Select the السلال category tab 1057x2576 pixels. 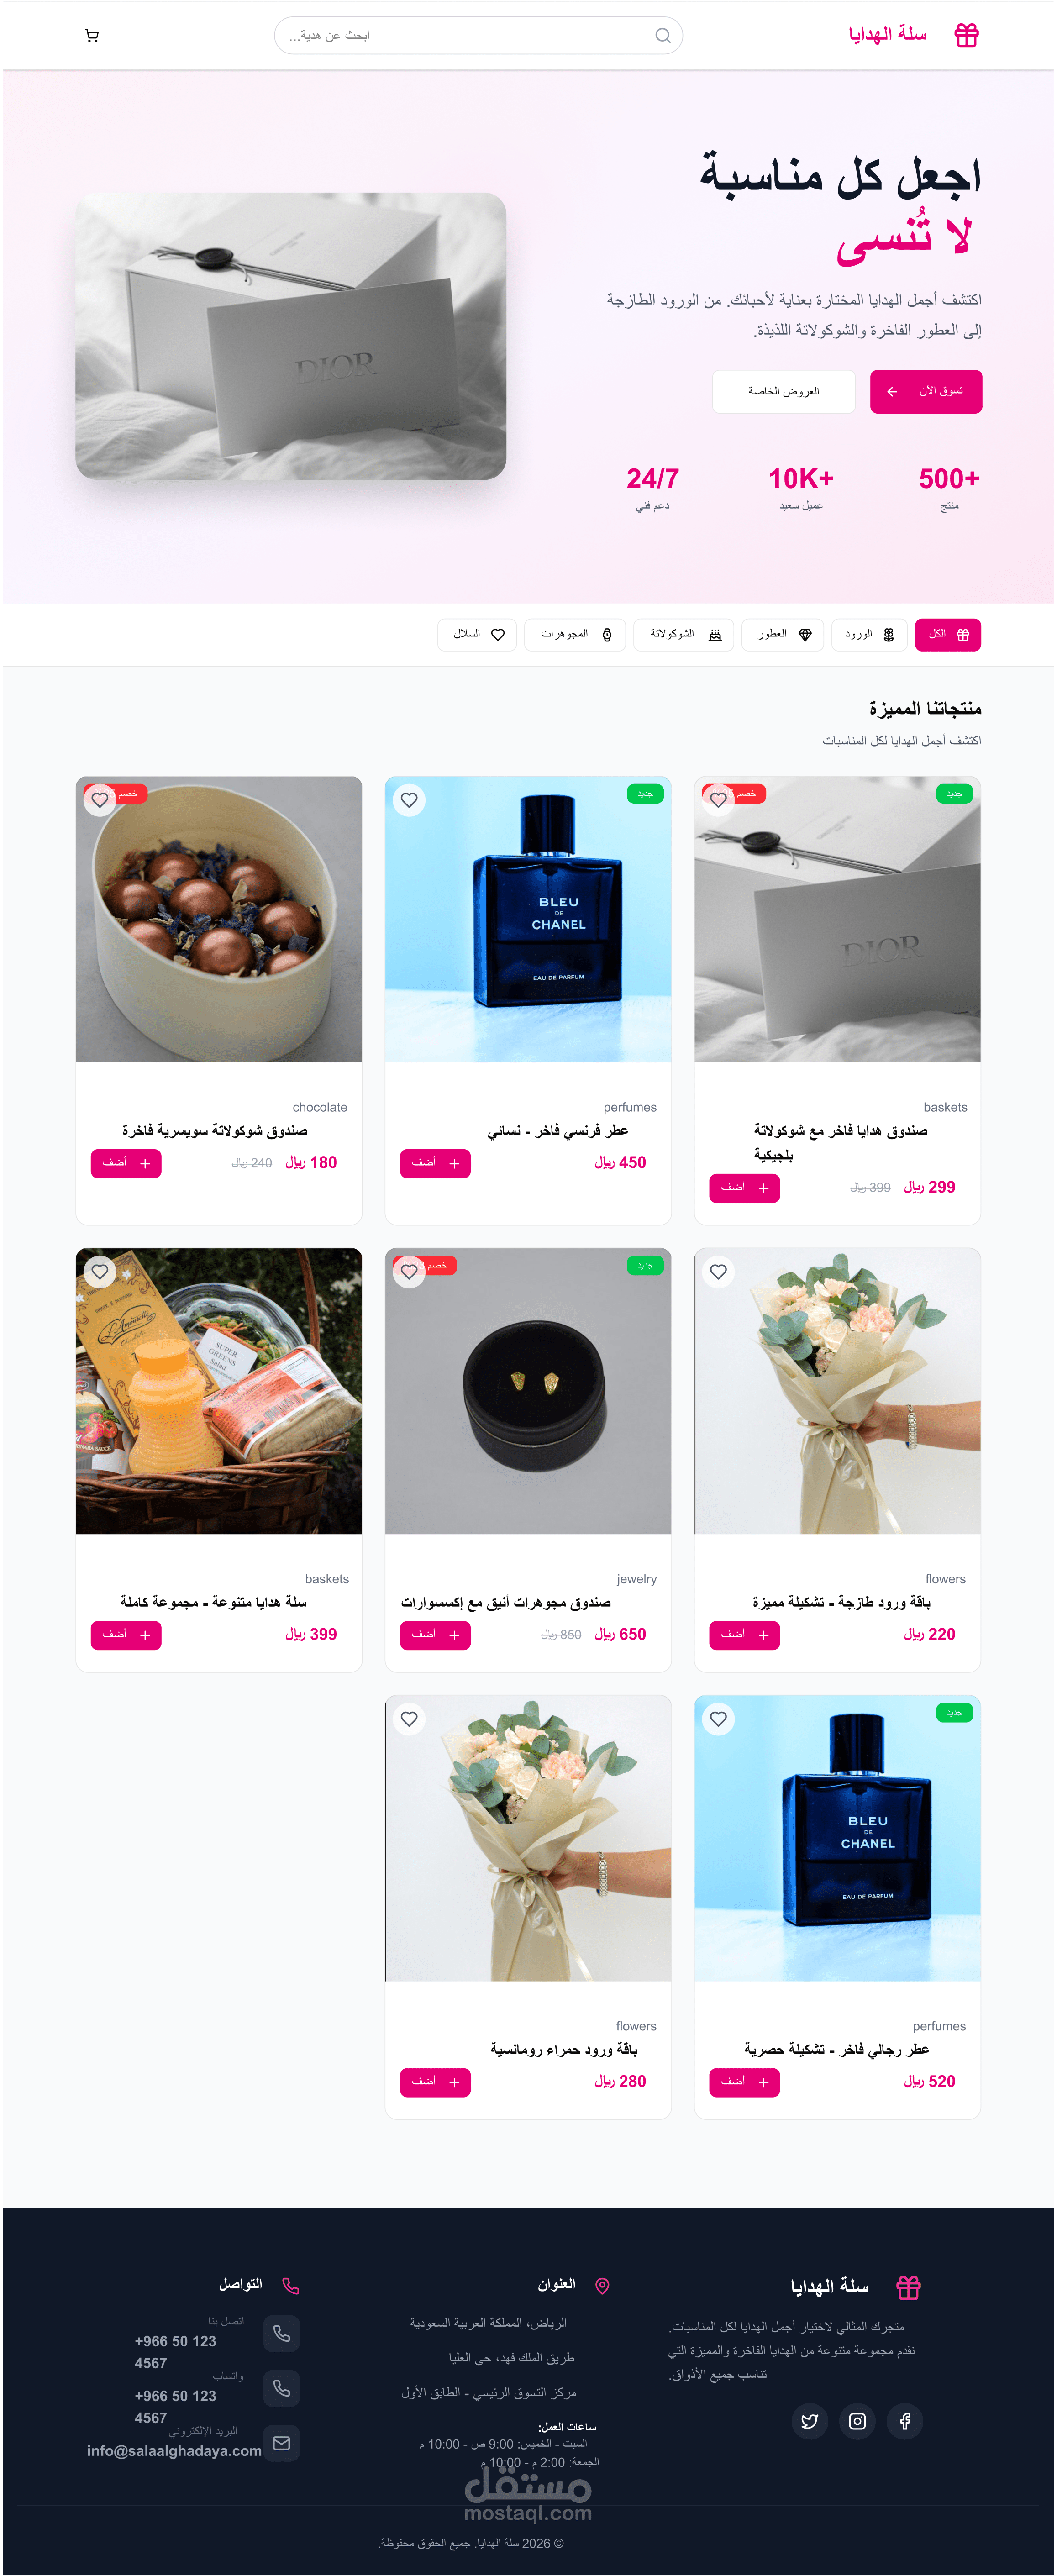pos(477,635)
